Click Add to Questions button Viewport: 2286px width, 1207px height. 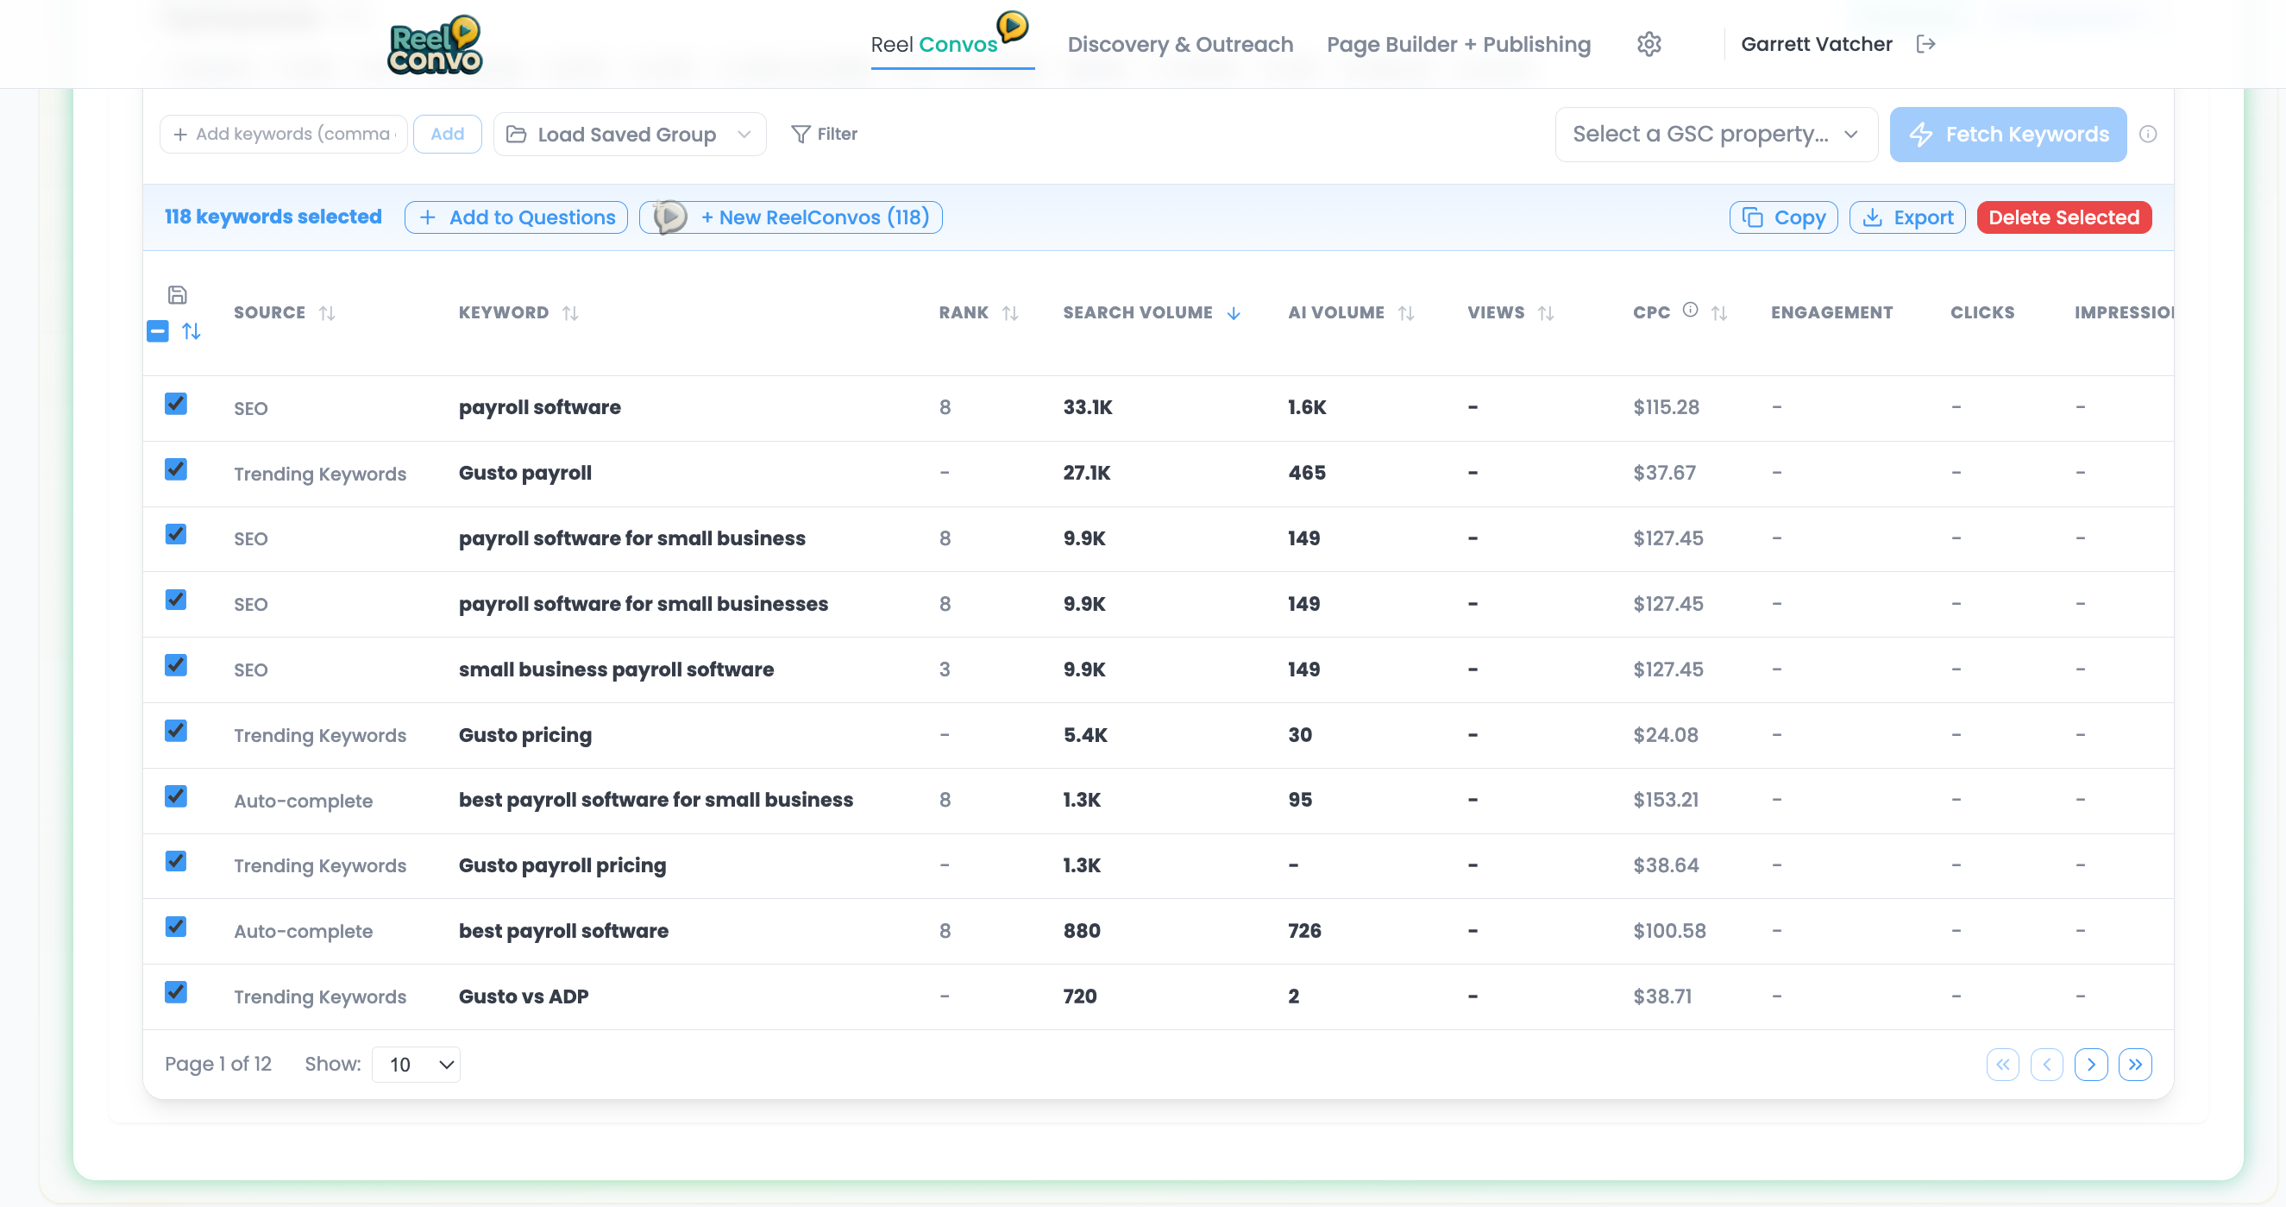coord(517,217)
